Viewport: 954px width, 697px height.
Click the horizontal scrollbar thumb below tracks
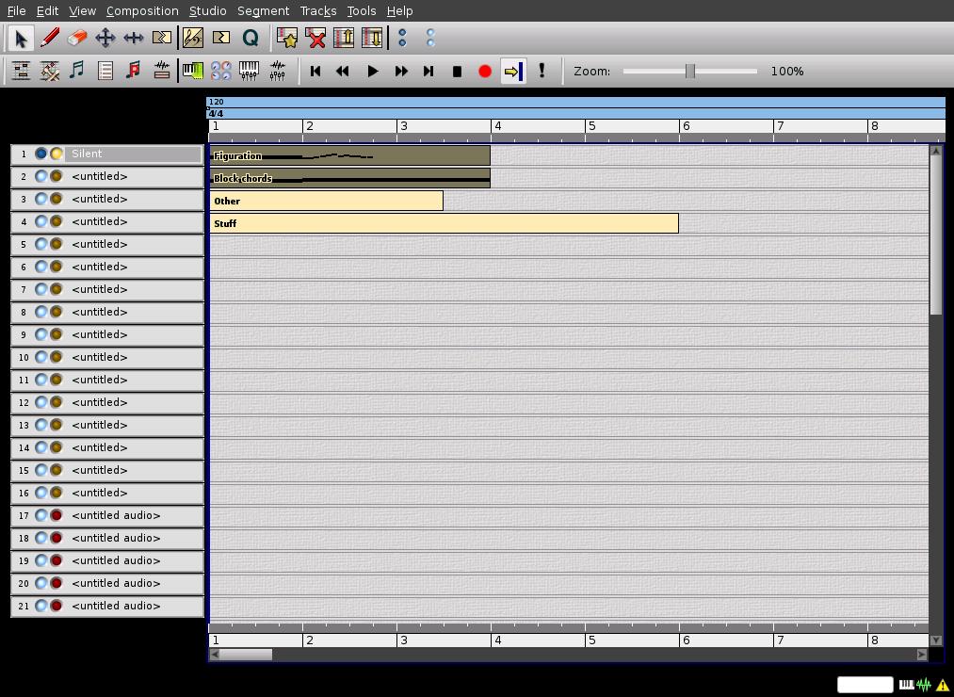tap(246, 654)
